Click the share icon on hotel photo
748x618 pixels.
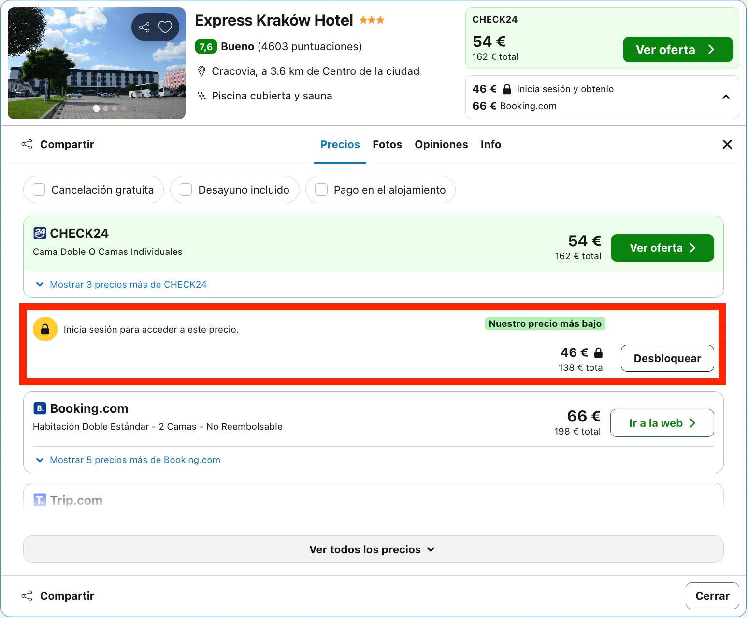tap(144, 27)
